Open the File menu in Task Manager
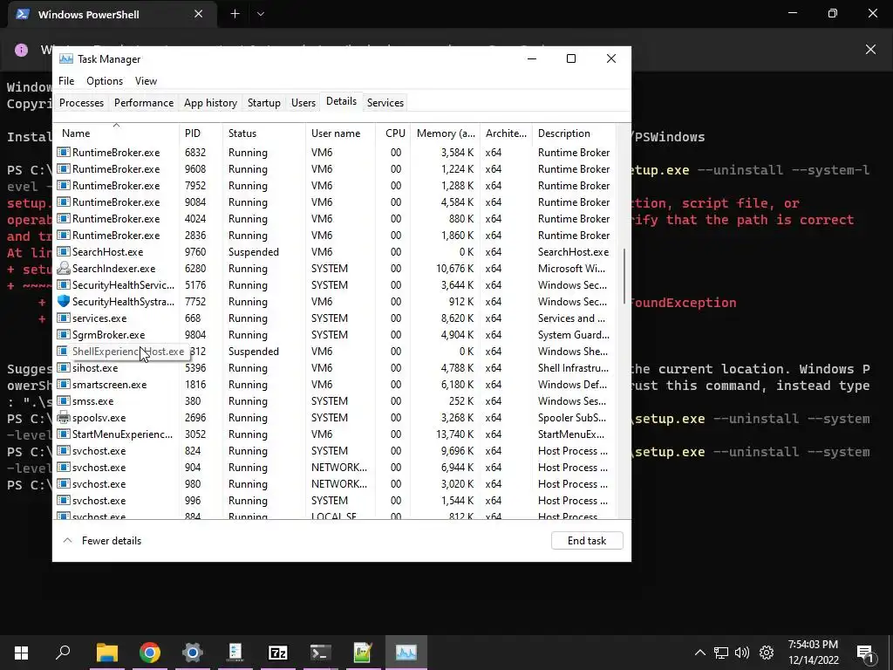This screenshot has height=670, width=893. [66, 81]
